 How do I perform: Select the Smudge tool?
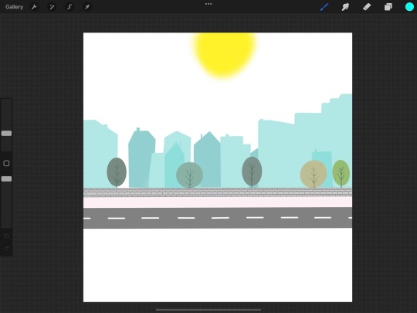click(345, 7)
